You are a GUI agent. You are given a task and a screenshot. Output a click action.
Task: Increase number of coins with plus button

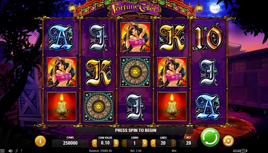tap(145, 143)
